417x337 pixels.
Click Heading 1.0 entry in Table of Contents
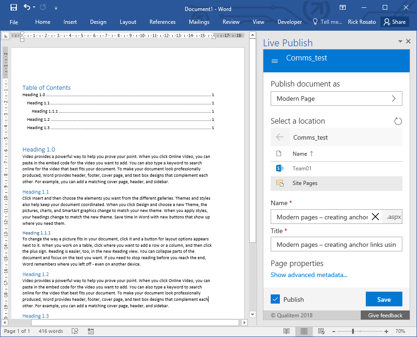pos(118,95)
